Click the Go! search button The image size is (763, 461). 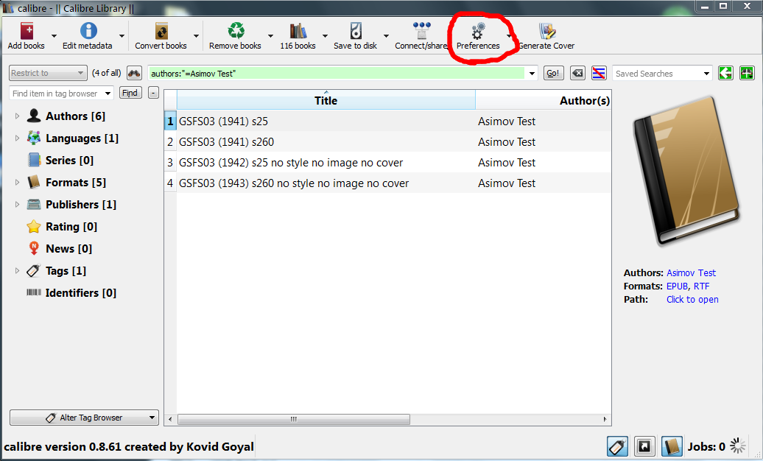pos(553,74)
